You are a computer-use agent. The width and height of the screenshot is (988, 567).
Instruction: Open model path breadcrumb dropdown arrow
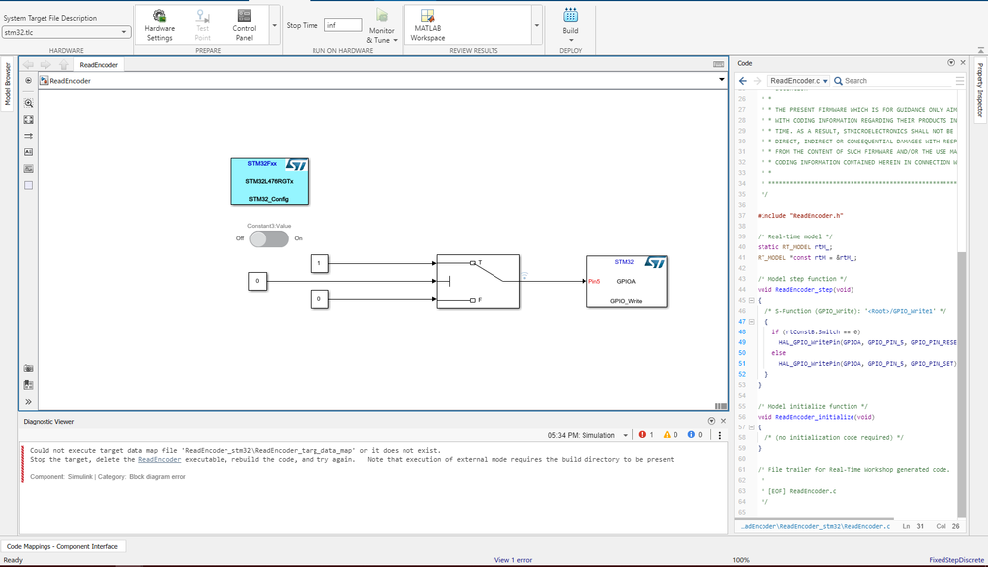click(x=721, y=79)
